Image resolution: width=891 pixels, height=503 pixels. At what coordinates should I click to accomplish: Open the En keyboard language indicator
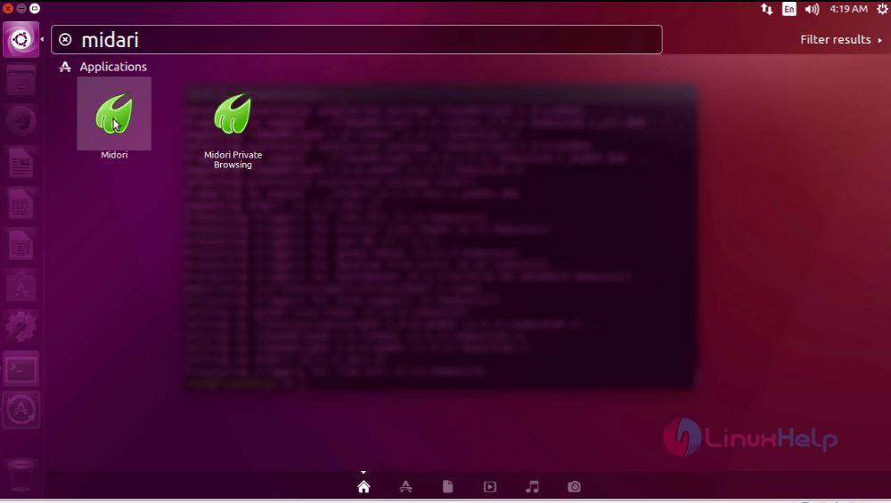789,9
